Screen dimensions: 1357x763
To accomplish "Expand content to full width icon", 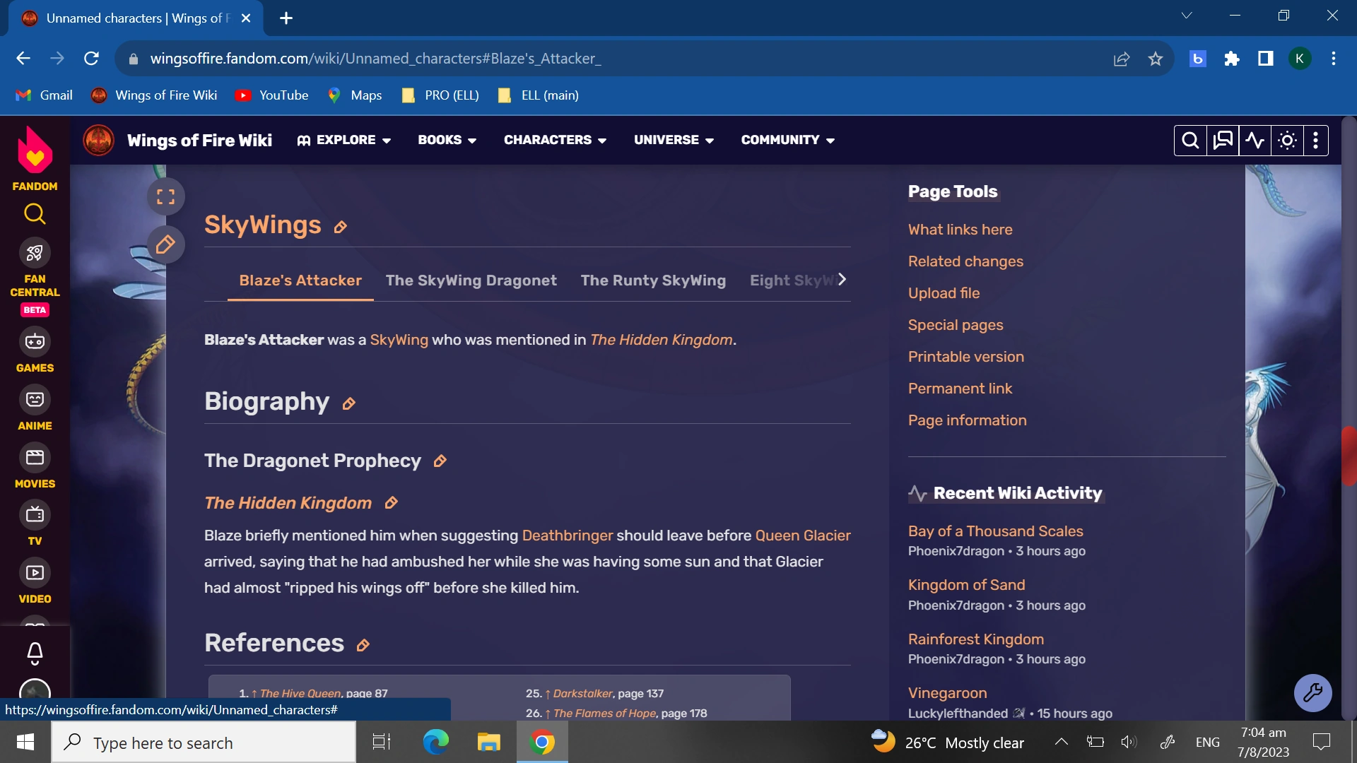I will coord(165,196).
